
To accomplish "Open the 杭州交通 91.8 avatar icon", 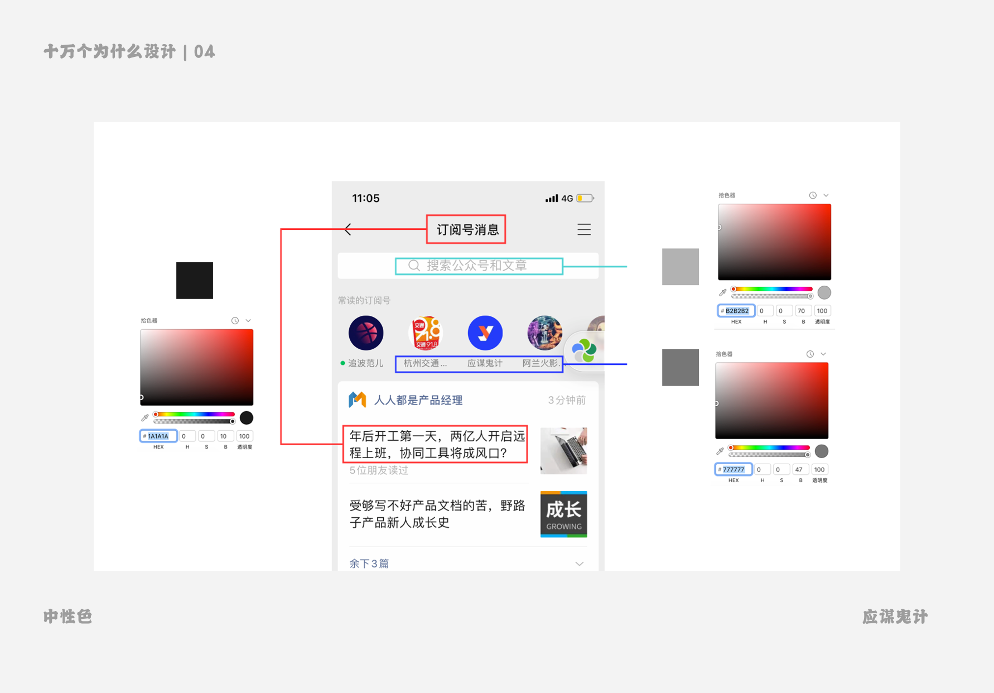I will coord(426,333).
